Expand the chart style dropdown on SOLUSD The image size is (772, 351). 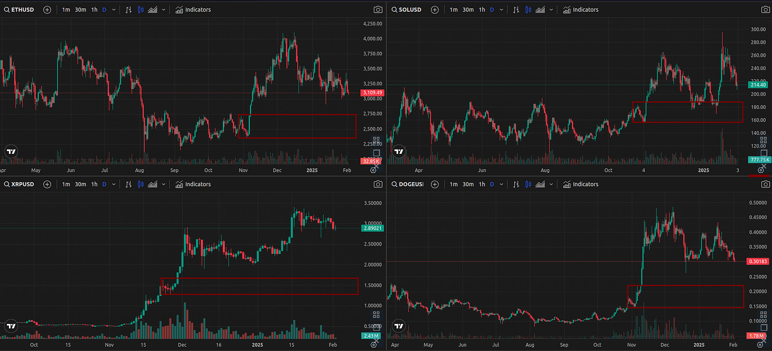click(x=551, y=10)
